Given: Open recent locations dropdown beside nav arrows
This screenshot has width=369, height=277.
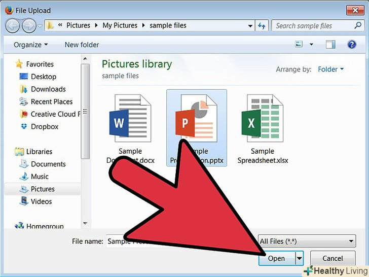Looking at the screenshot, I should [40, 26].
